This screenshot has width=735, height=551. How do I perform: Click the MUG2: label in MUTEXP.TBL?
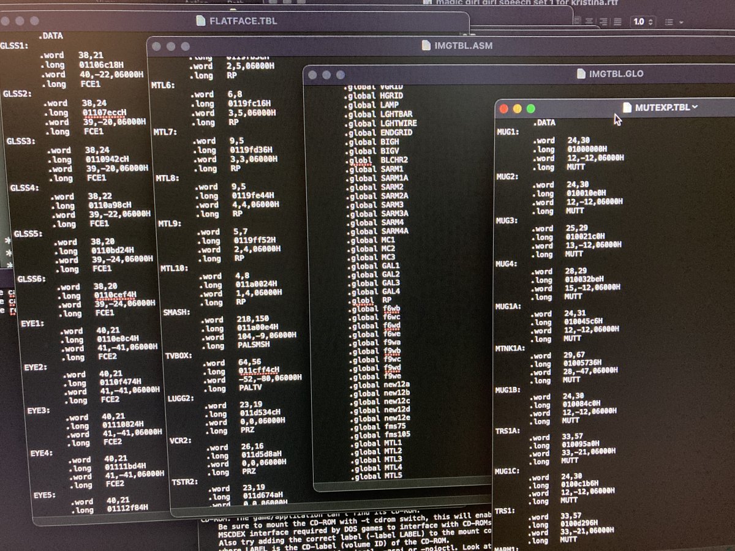pyautogui.click(x=508, y=176)
